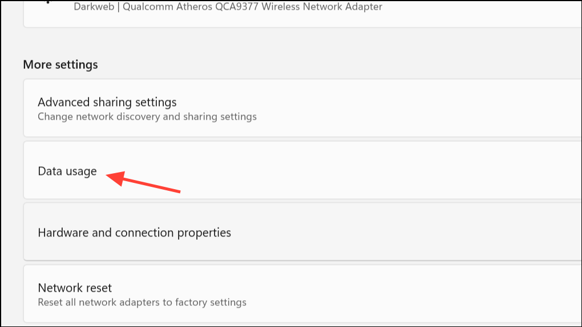Choose the Network reset card title
This screenshot has height=327, width=582.
click(x=75, y=288)
